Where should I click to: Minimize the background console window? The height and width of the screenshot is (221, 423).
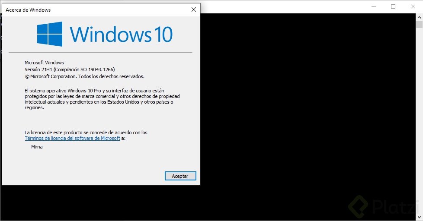click(x=374, y=7)
